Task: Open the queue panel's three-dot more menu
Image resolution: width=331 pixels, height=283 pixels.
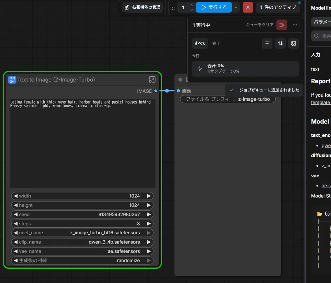Action: point(295,25)
